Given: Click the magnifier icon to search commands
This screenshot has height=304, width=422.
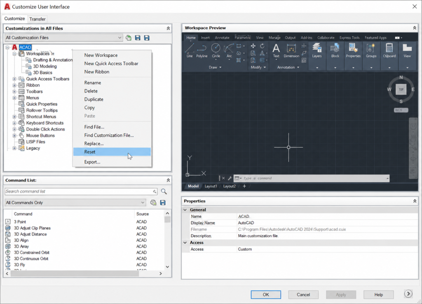Looking at the screenshot, I should (x=164, y=191).
